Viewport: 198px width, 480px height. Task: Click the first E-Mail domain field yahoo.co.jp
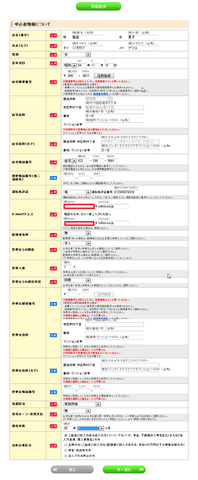pos(113,206)
